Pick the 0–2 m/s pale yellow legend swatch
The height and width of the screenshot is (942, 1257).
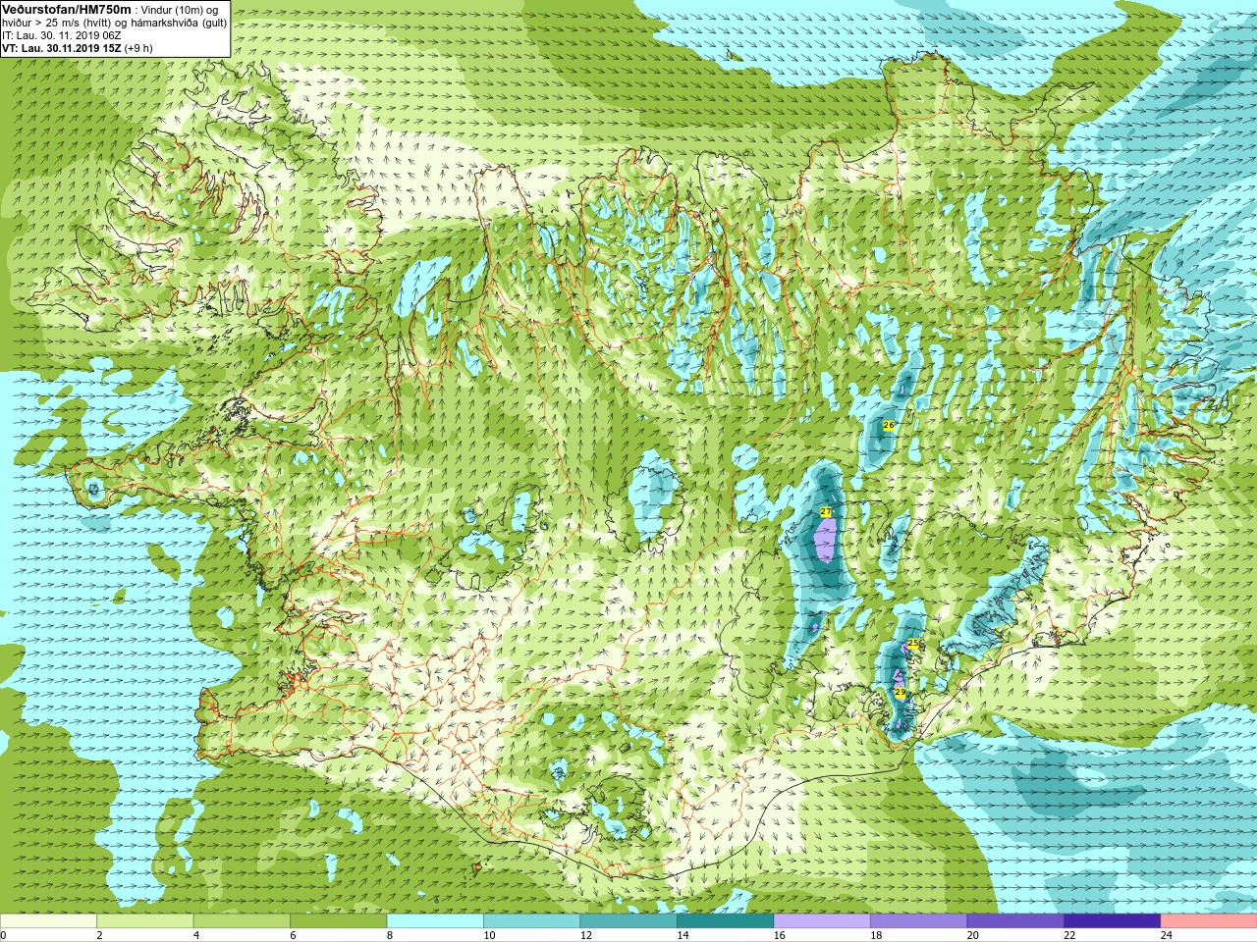coord(48,921)
